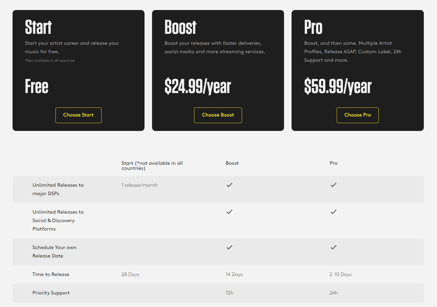Click the Boost plan heading
437x307 pixels.
180,27
